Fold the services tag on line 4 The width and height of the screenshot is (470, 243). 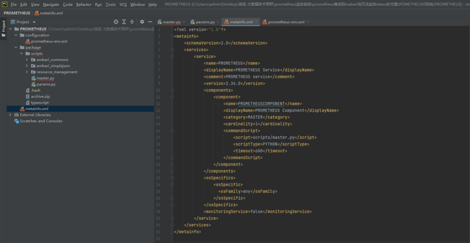pyautogui.click(x=173, y=50)
